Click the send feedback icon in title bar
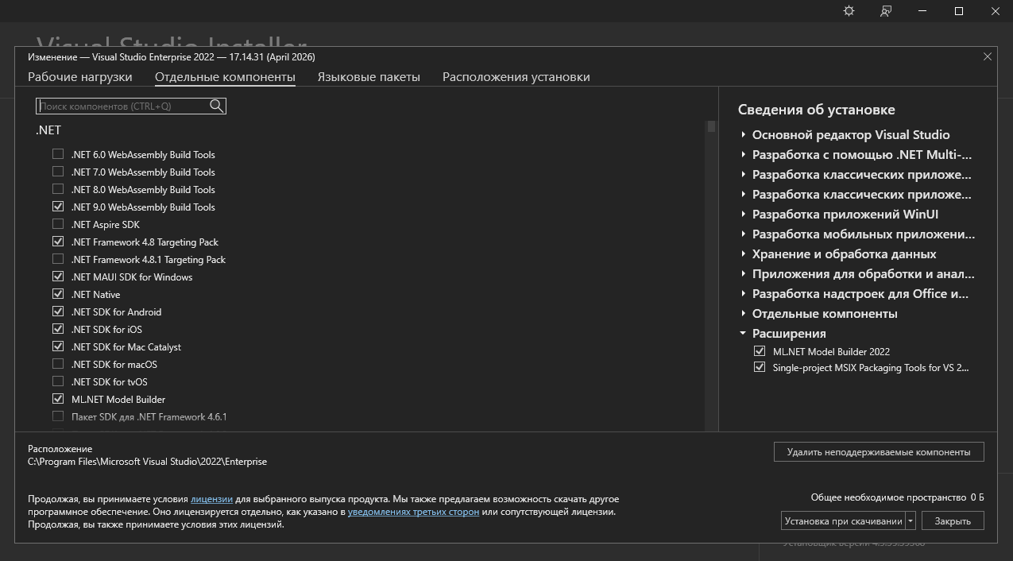This screenshot has width=1013, height=561. pyautogui.click(x=886, y=11)
